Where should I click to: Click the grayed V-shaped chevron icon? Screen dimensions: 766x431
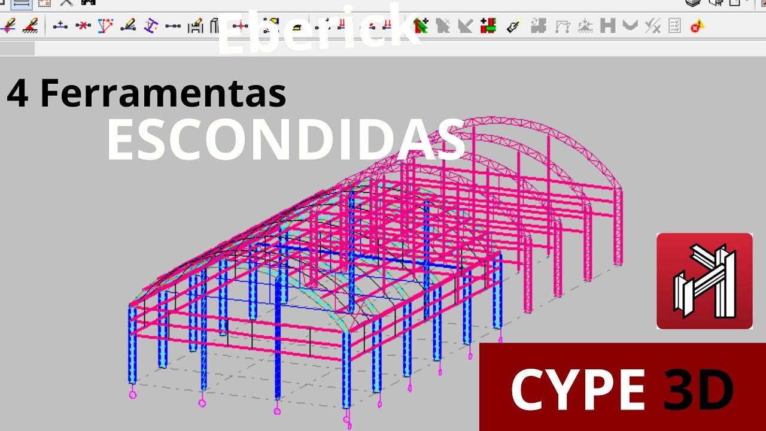[x=630, y=26]
